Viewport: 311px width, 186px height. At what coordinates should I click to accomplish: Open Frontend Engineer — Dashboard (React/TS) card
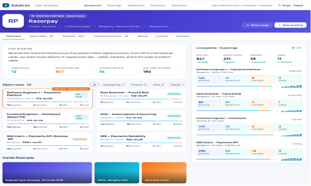point(48,121)
